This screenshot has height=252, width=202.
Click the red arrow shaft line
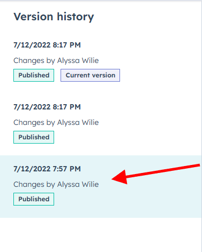coord(163,171)
